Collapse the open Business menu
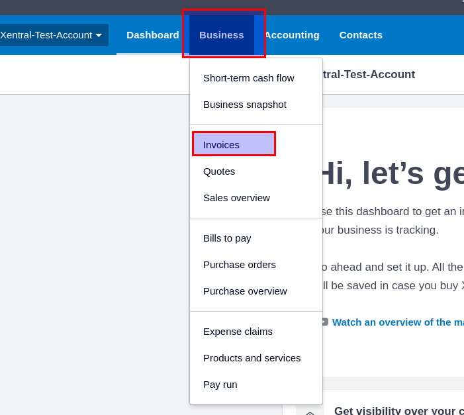 [222, 35]
